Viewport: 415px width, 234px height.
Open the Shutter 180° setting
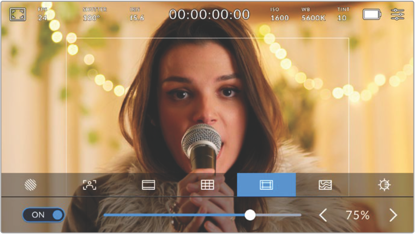tap(95, 14)
